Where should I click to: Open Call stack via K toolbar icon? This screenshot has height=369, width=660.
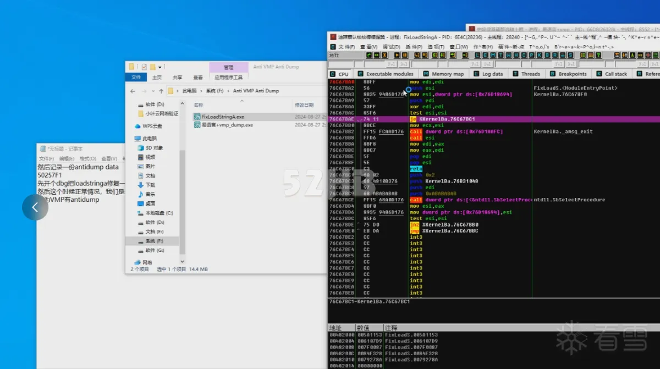[538, 55]
